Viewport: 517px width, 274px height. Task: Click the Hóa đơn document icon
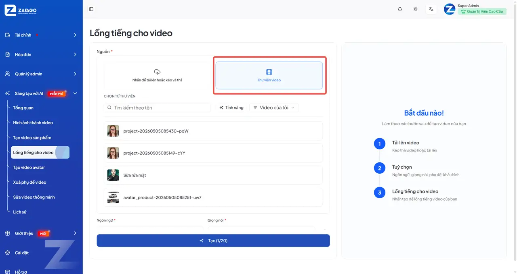click(7, 54)
